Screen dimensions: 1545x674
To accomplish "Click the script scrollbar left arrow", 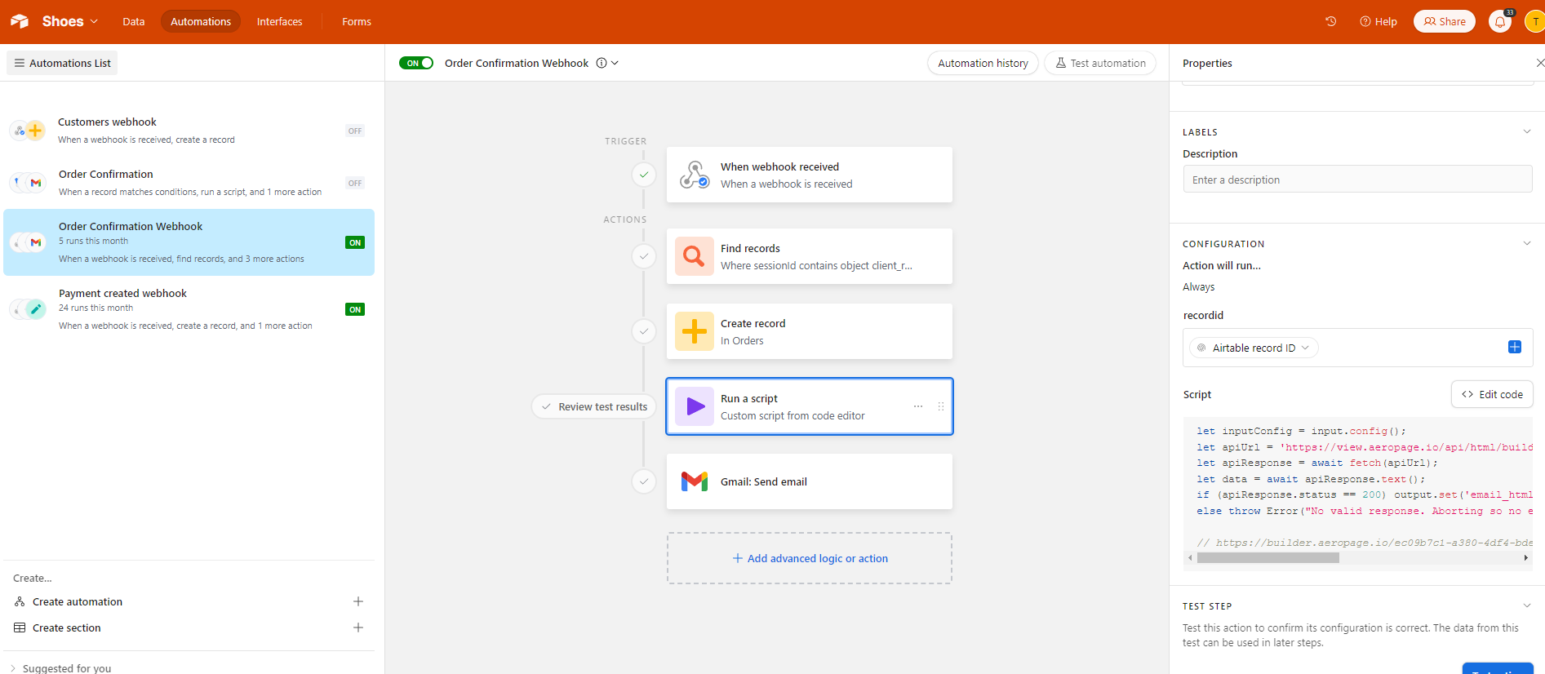I will [x=1190, y=558].
